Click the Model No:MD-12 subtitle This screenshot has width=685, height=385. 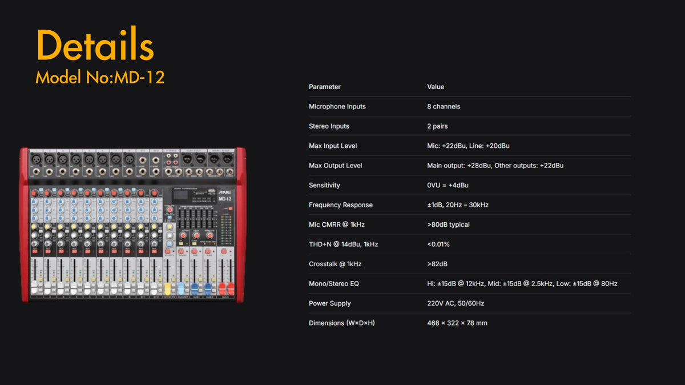point(100,77)
